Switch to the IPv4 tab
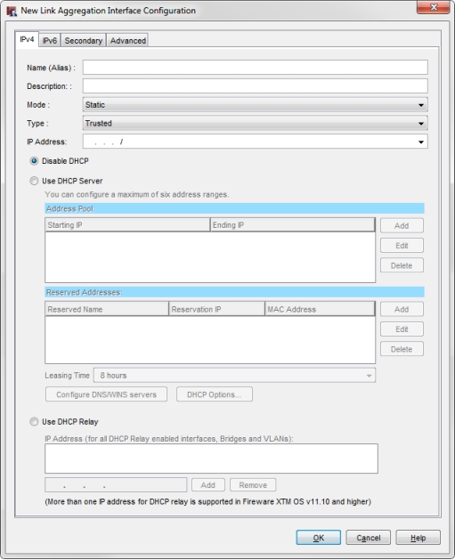 tap(27, 39)
